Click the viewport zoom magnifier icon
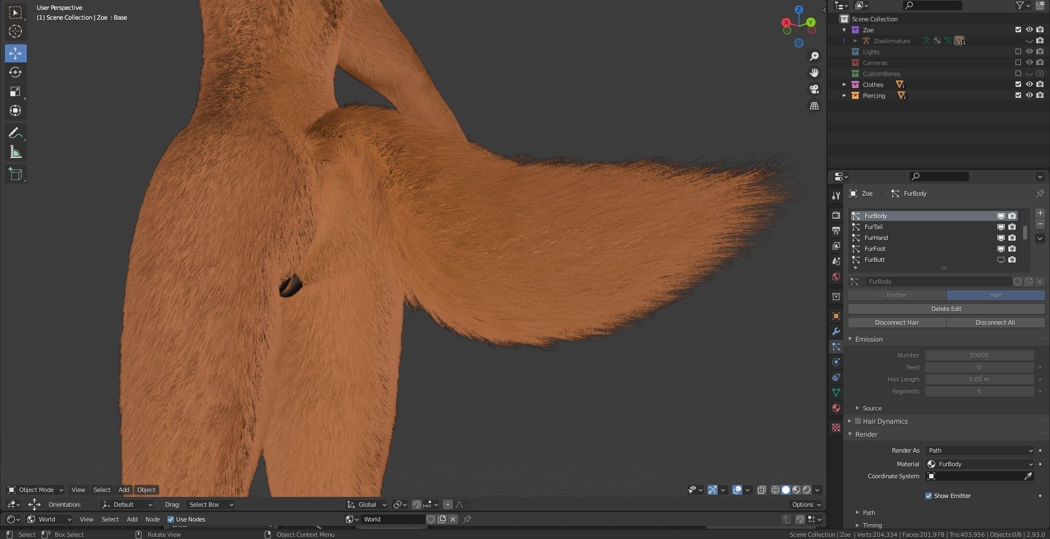The width and height of the screenshot is (1050, 539). pyautogui.click(x=814, y=56)
